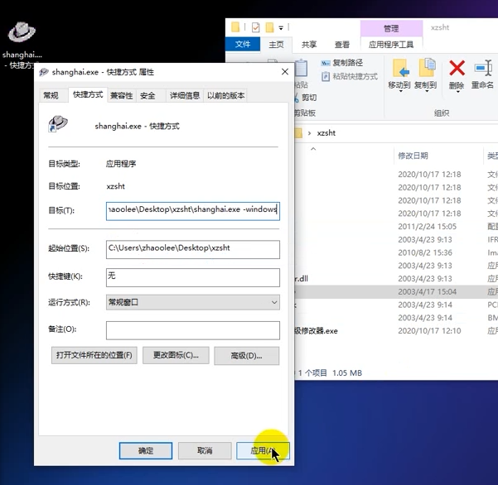Click the shanghai.exe desktop shortcut icon

[22, 34]
